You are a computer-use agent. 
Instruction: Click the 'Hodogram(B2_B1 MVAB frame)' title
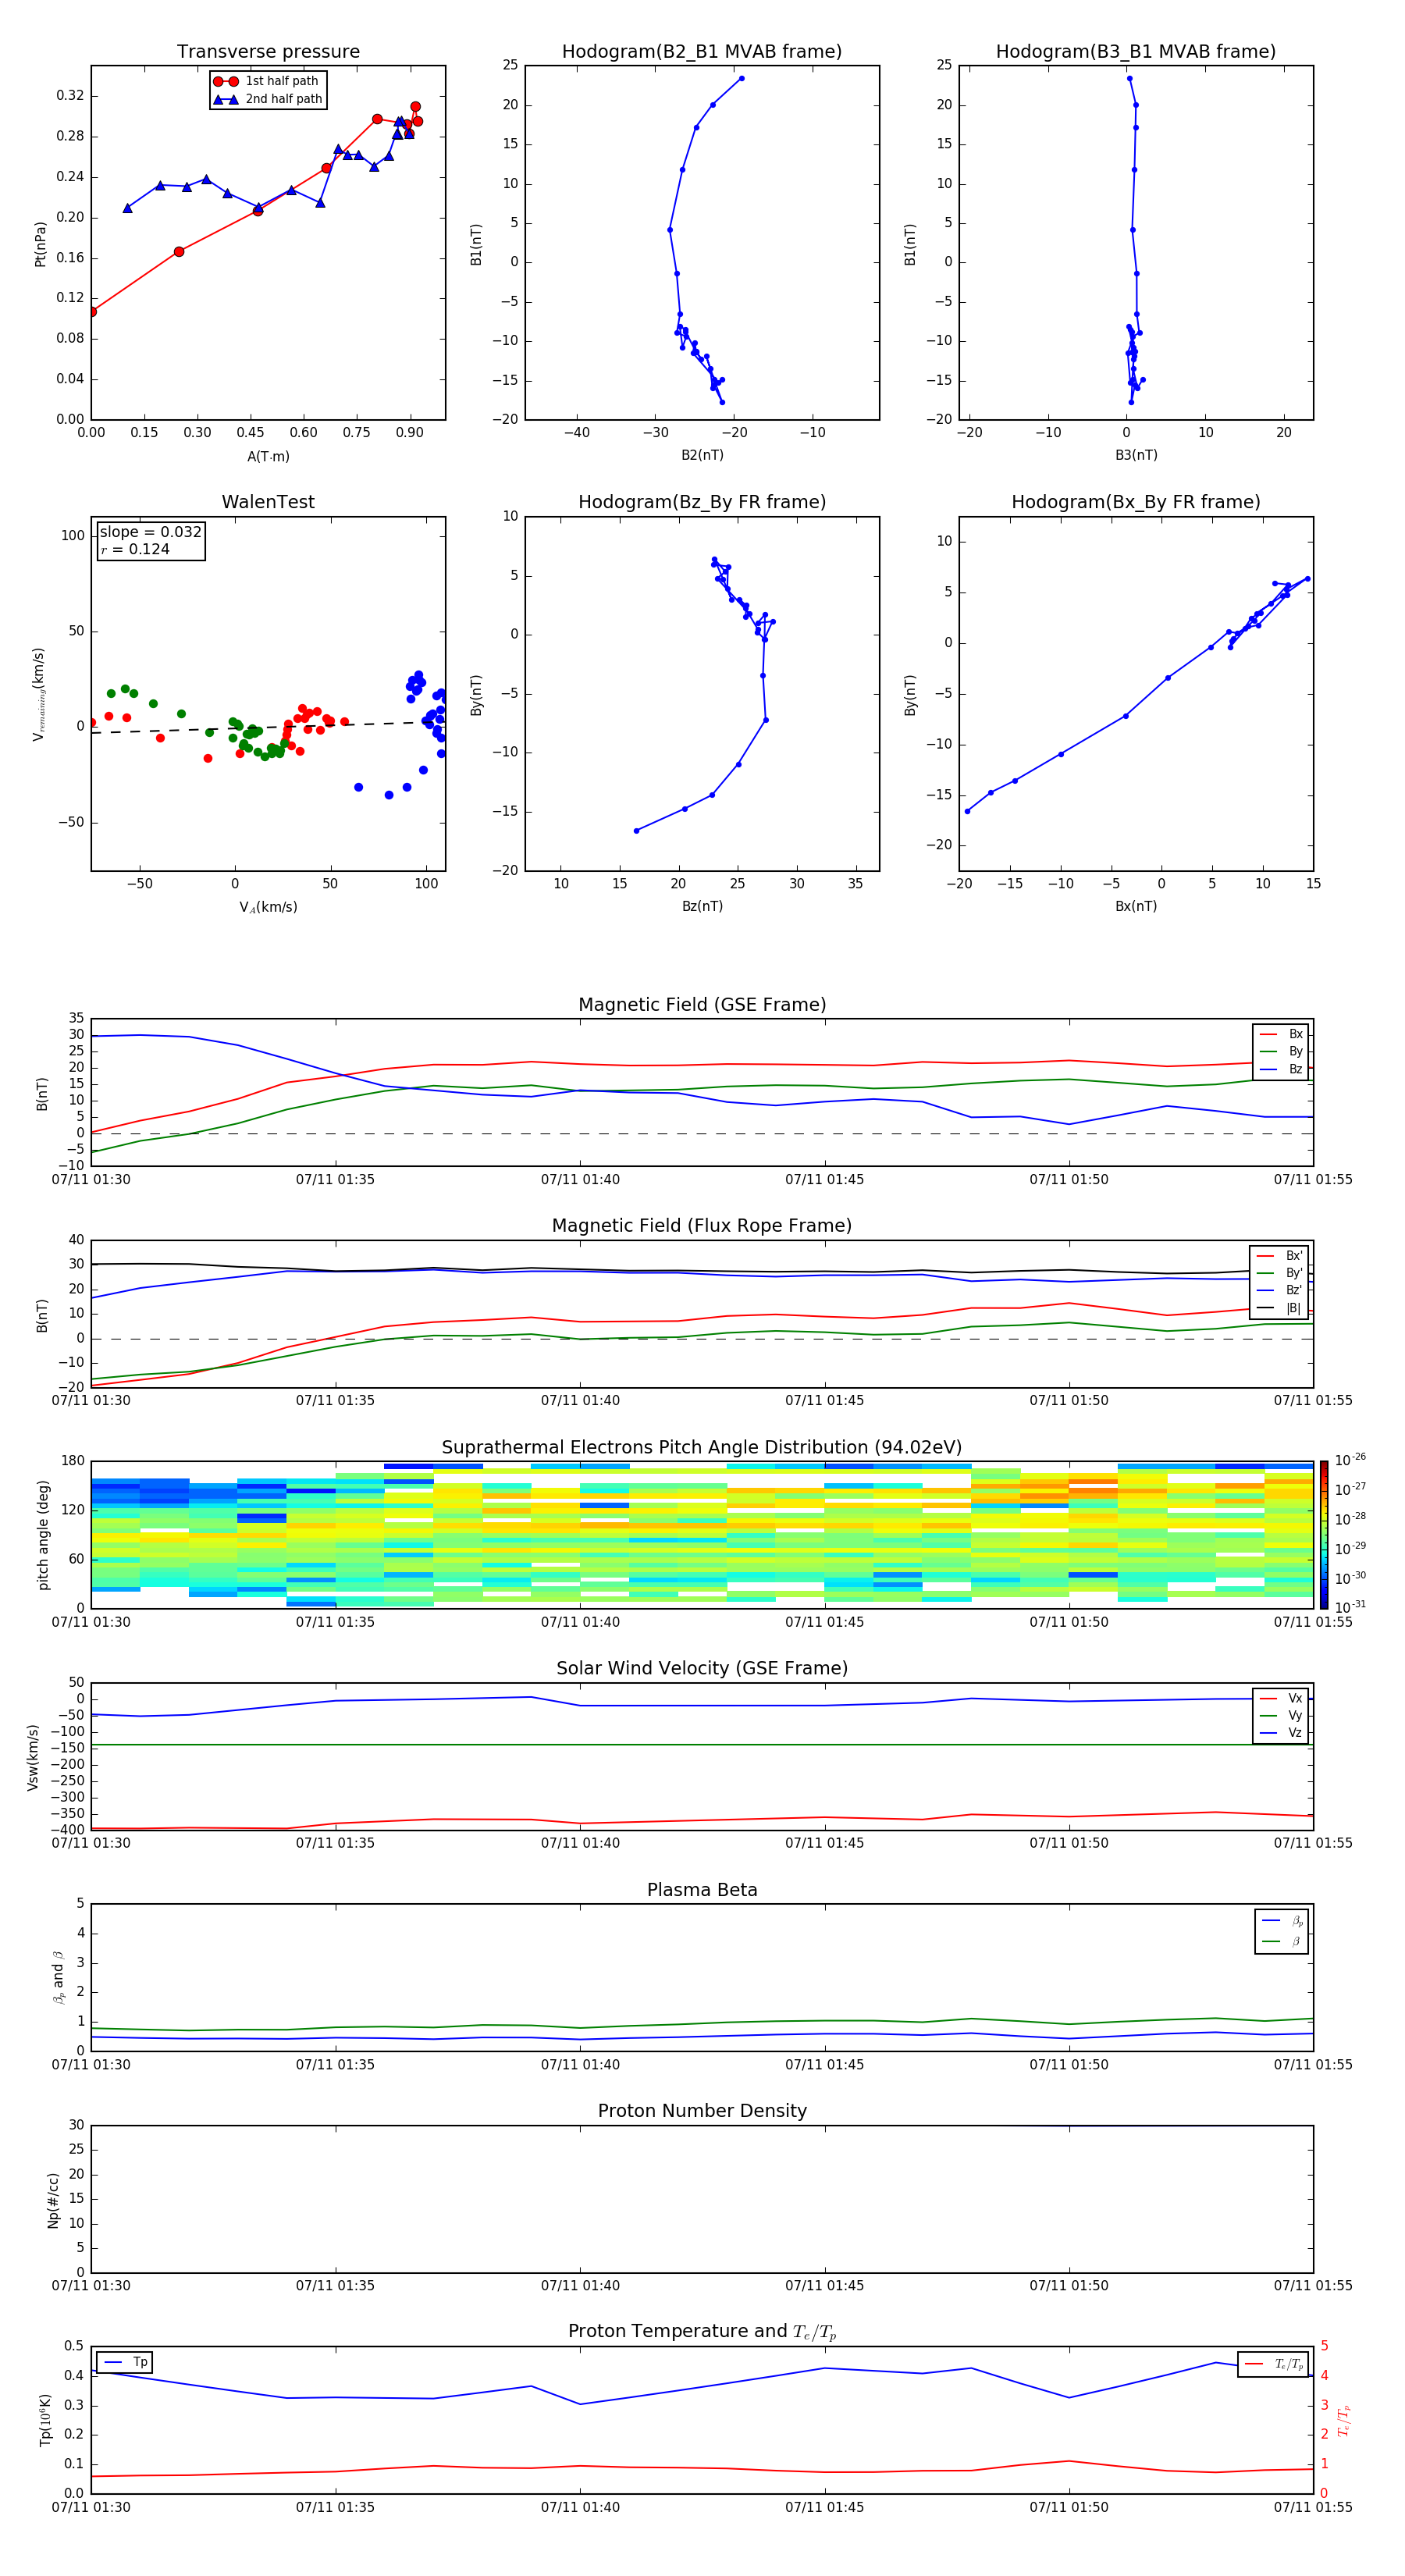tap(702, 52)
